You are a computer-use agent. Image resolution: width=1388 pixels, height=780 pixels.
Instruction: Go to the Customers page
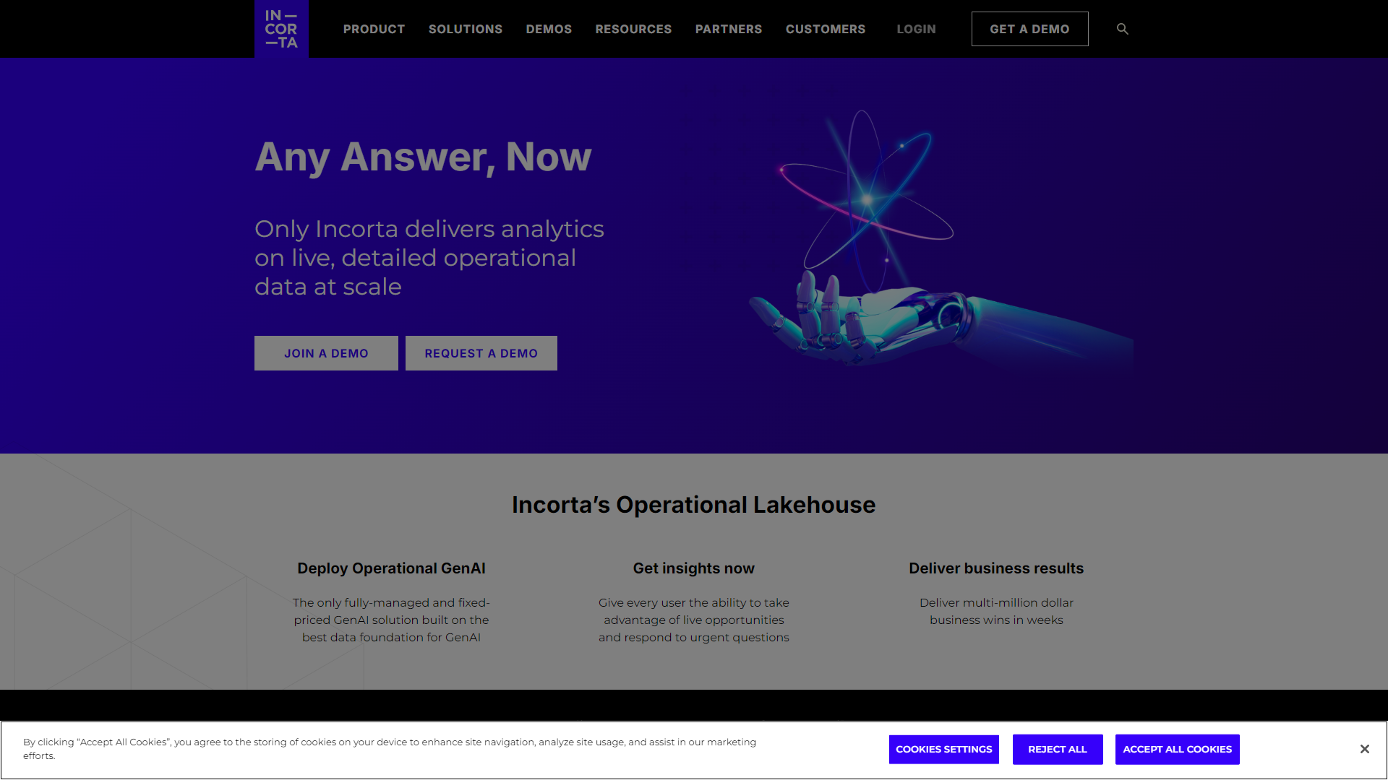(825, 29)
